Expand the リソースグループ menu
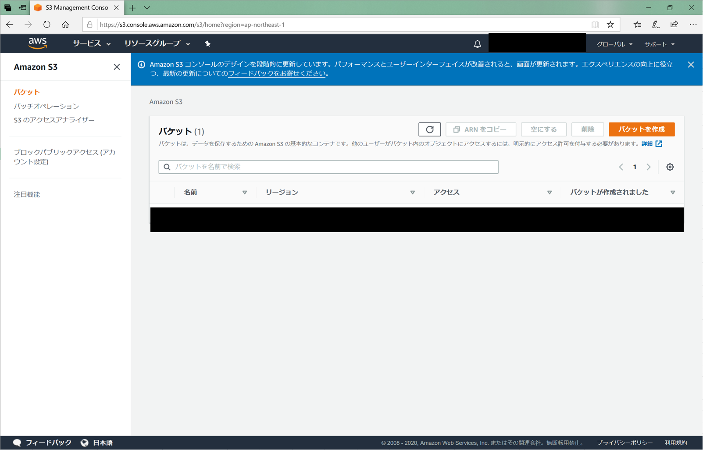The width and height of the screenshot is (703, 450). click(x=157, y=43)
